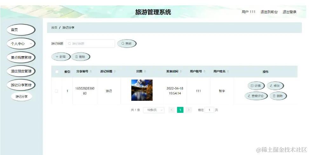Sort by 封面 column arrows
309x155 pixels.
click(145, 71)
